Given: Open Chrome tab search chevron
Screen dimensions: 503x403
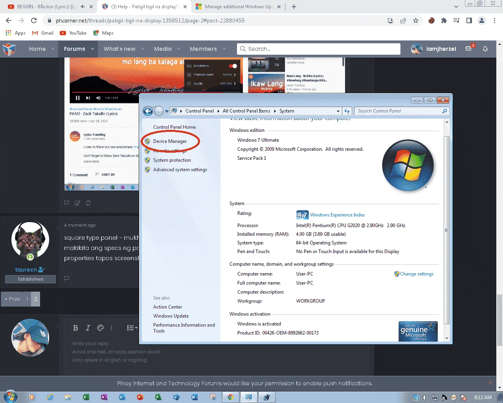Looking at the screenshot, I should click(456, 7).
